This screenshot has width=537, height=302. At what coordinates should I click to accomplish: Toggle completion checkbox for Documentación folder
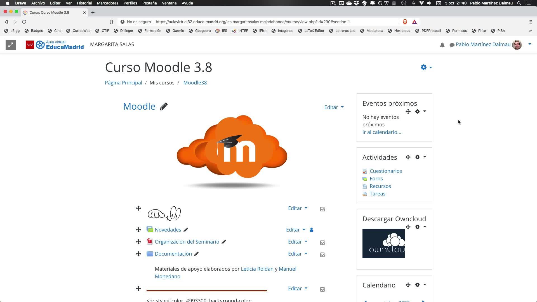pos(322,255)
